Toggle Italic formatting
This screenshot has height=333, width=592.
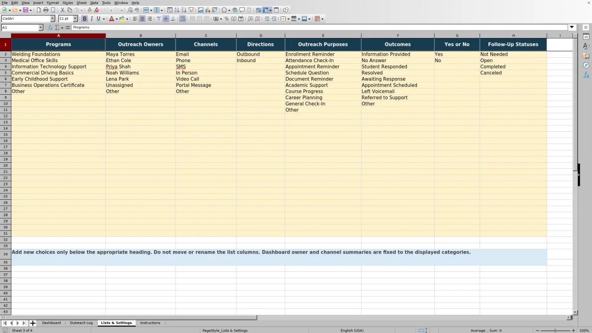(x=91, y=19)
